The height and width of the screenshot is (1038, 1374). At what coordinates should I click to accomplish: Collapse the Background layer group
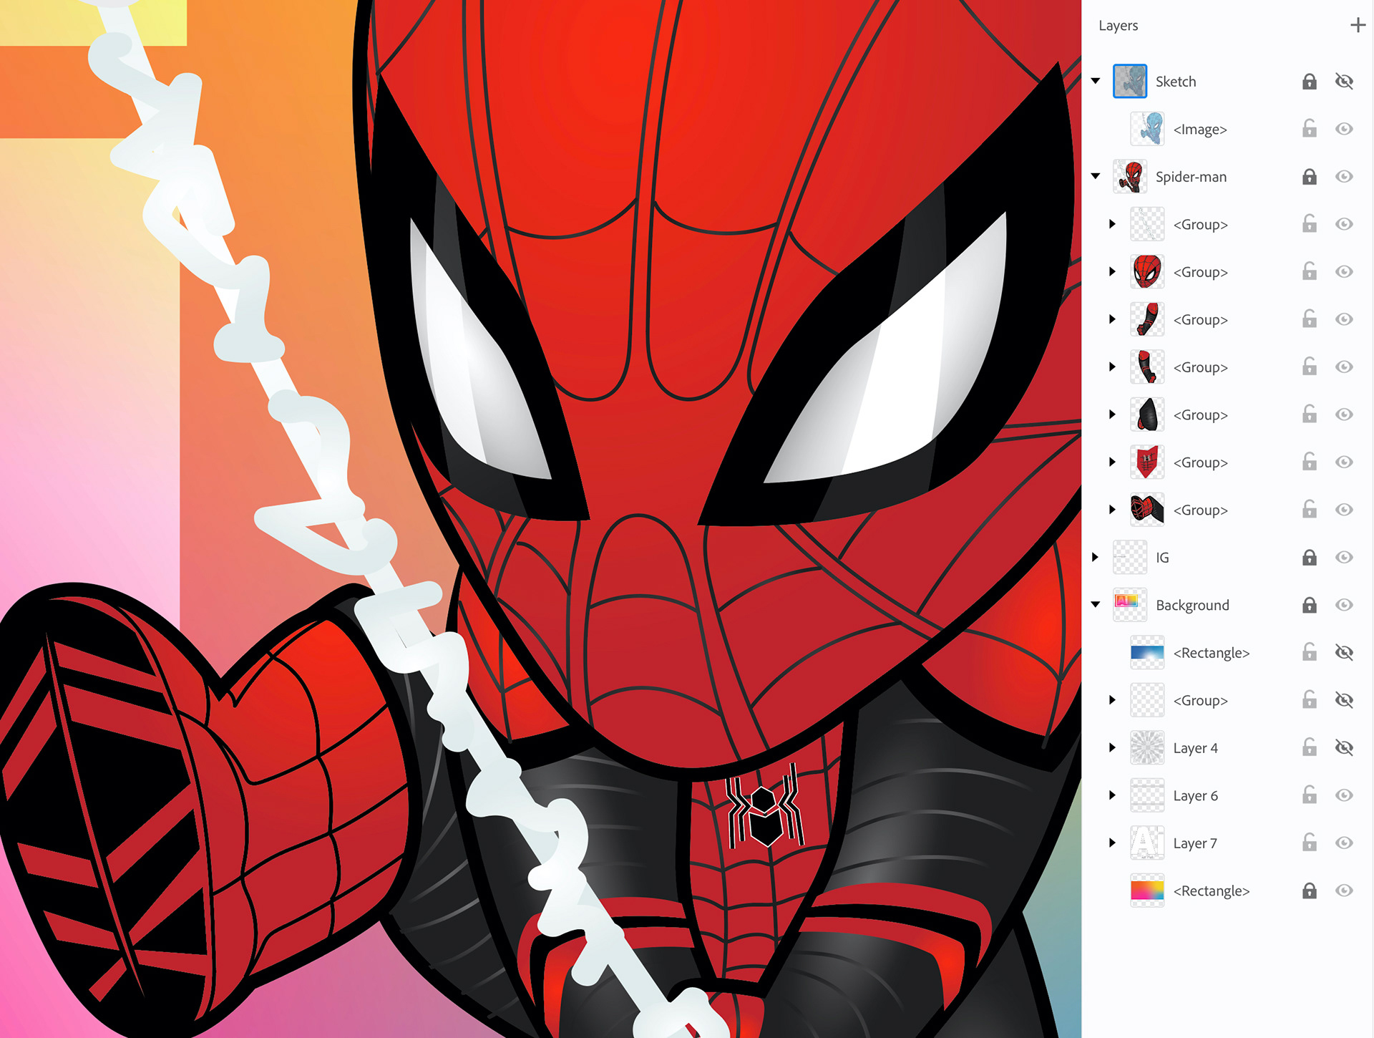1096,605
